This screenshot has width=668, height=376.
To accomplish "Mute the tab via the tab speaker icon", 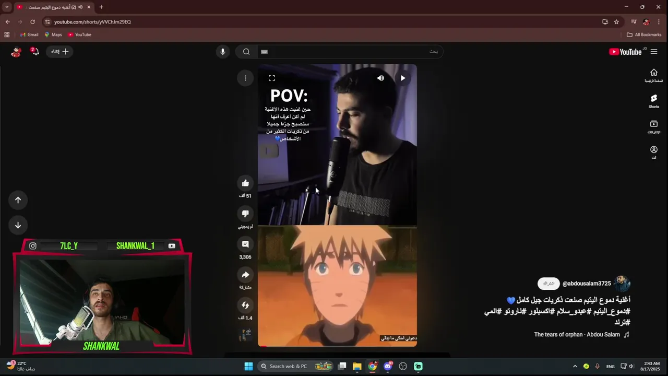I will [x=80, y=7].
